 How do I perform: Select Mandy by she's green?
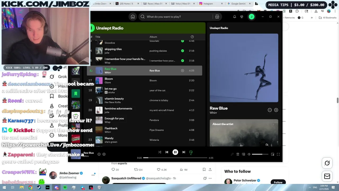[145, 140]
